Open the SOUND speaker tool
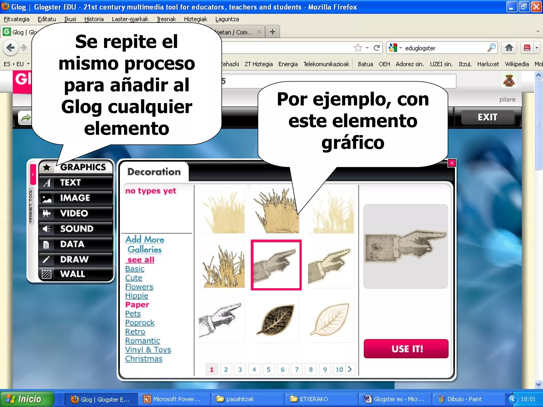 (x=76, y=229)
